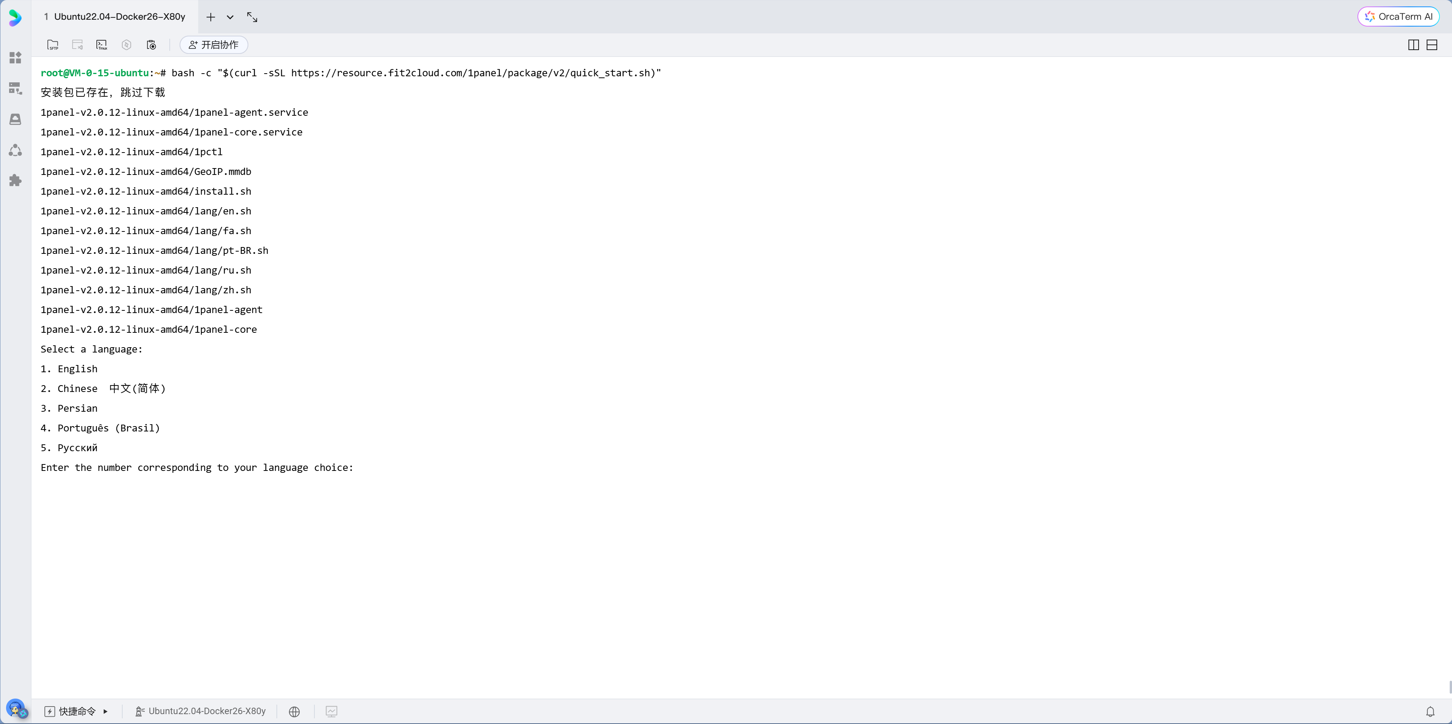Open the cloud storage sidebar panel

tap(15, 119)
